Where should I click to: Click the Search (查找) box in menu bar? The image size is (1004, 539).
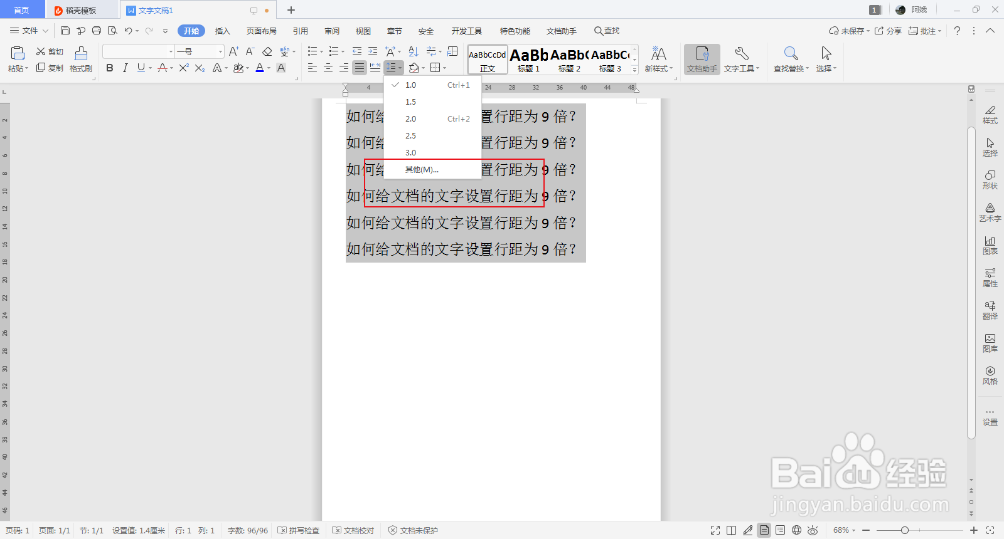tap(607, 31)
